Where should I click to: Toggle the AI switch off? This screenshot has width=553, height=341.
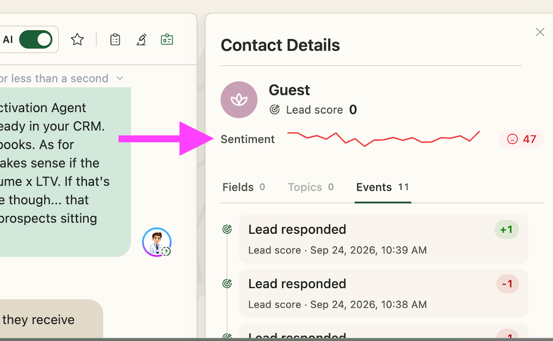[36, 39]
